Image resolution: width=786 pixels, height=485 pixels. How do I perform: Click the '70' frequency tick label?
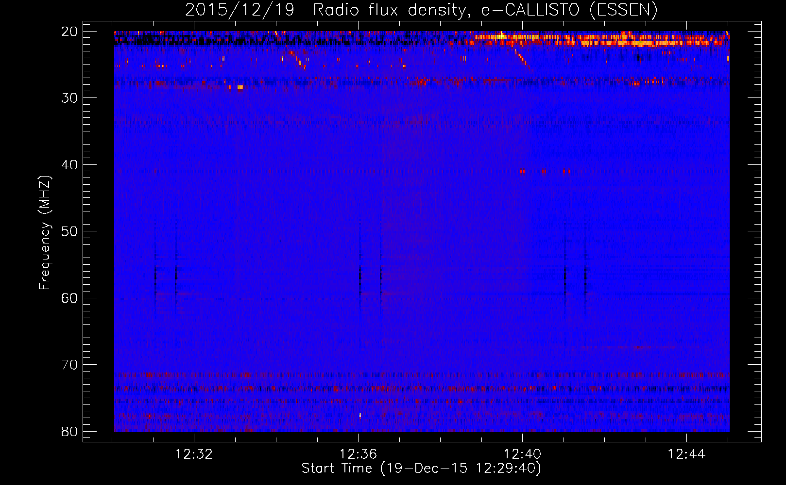click(x=70, y=365)
